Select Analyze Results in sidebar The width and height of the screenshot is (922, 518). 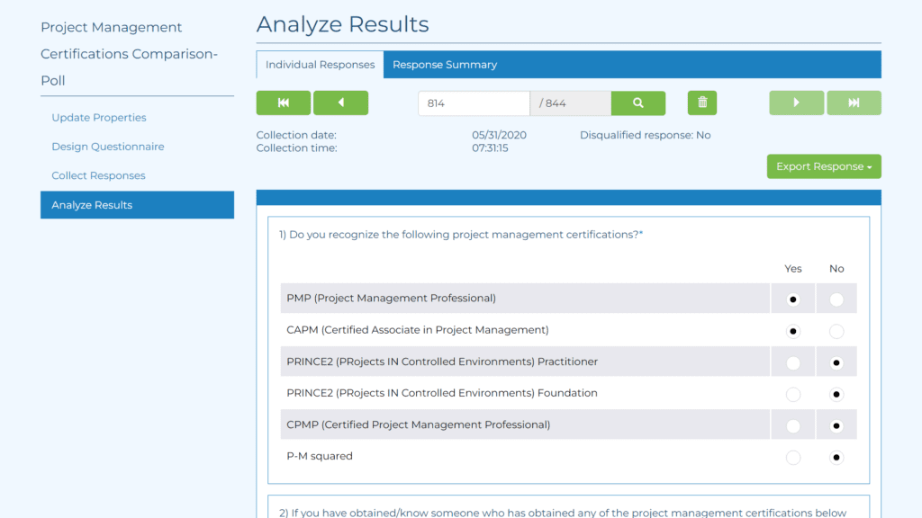[x=92, y=205]
